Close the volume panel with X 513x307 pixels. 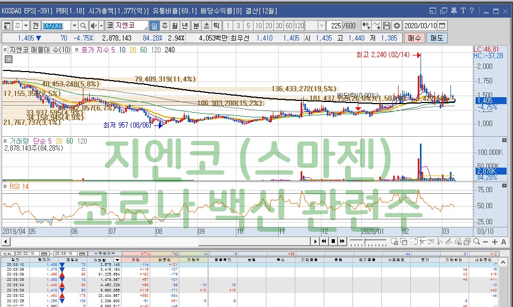[504, 140]
